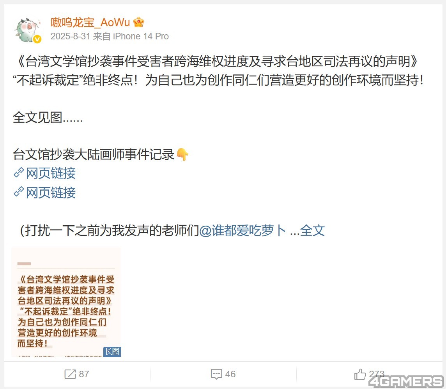Image resolution: width=446 pixels, height=389 pixels.
Task: Open the username 嗷呜龙宝_AoWu link
Action: [x=90, y=22]
